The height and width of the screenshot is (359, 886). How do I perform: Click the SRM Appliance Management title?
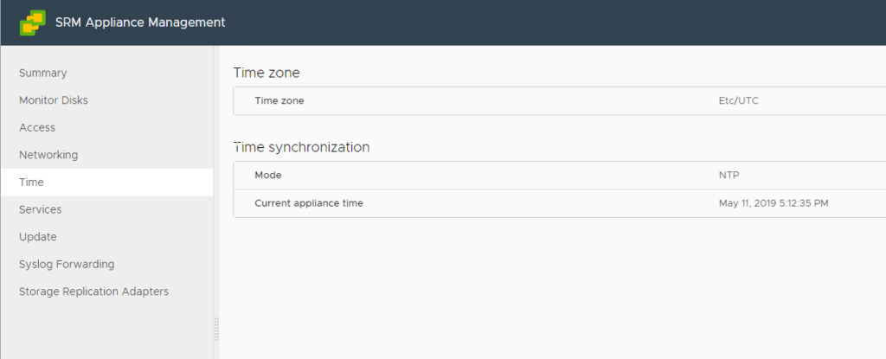click(139, 22)
